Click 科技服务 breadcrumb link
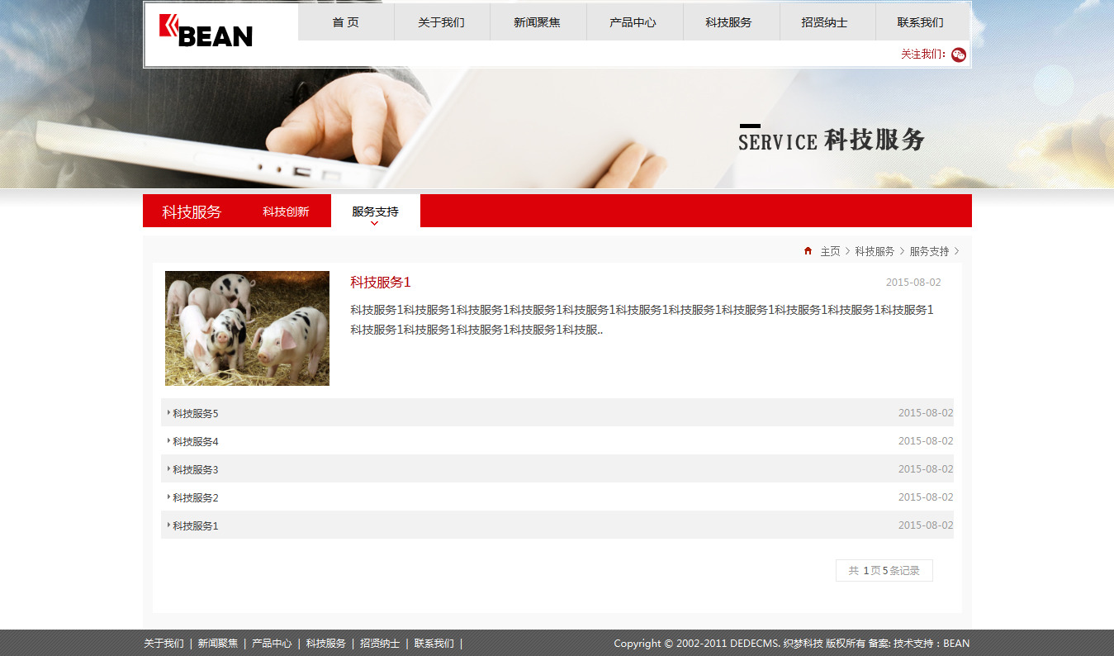Viewport: 1114px width, 656px height. point(875,251)
